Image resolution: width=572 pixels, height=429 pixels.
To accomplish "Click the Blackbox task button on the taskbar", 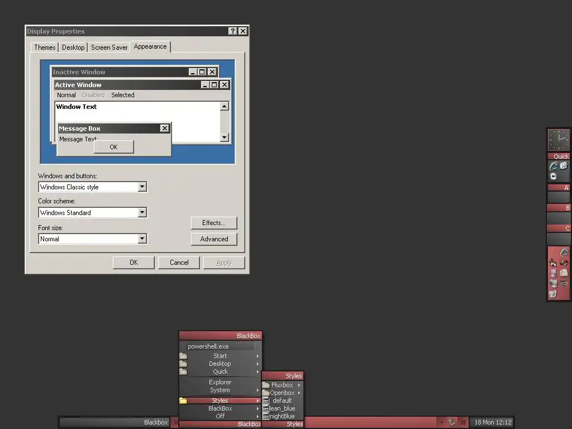I will [x=114, y=422].
